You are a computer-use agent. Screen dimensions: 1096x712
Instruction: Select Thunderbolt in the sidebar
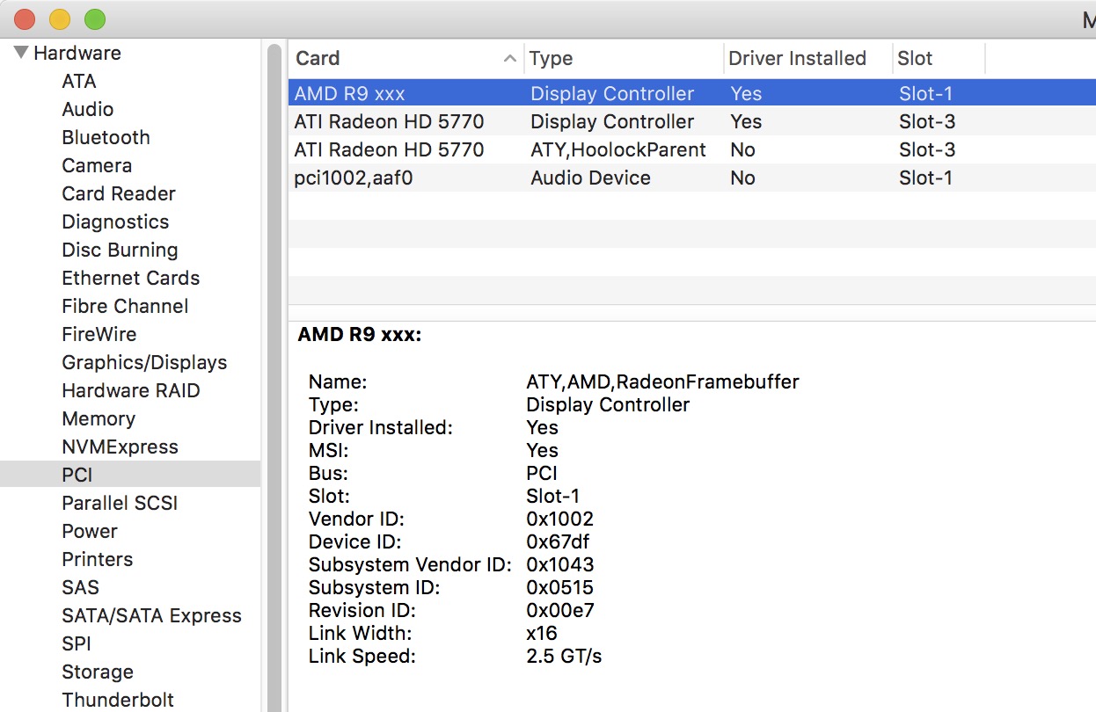[x=118, y=700]
